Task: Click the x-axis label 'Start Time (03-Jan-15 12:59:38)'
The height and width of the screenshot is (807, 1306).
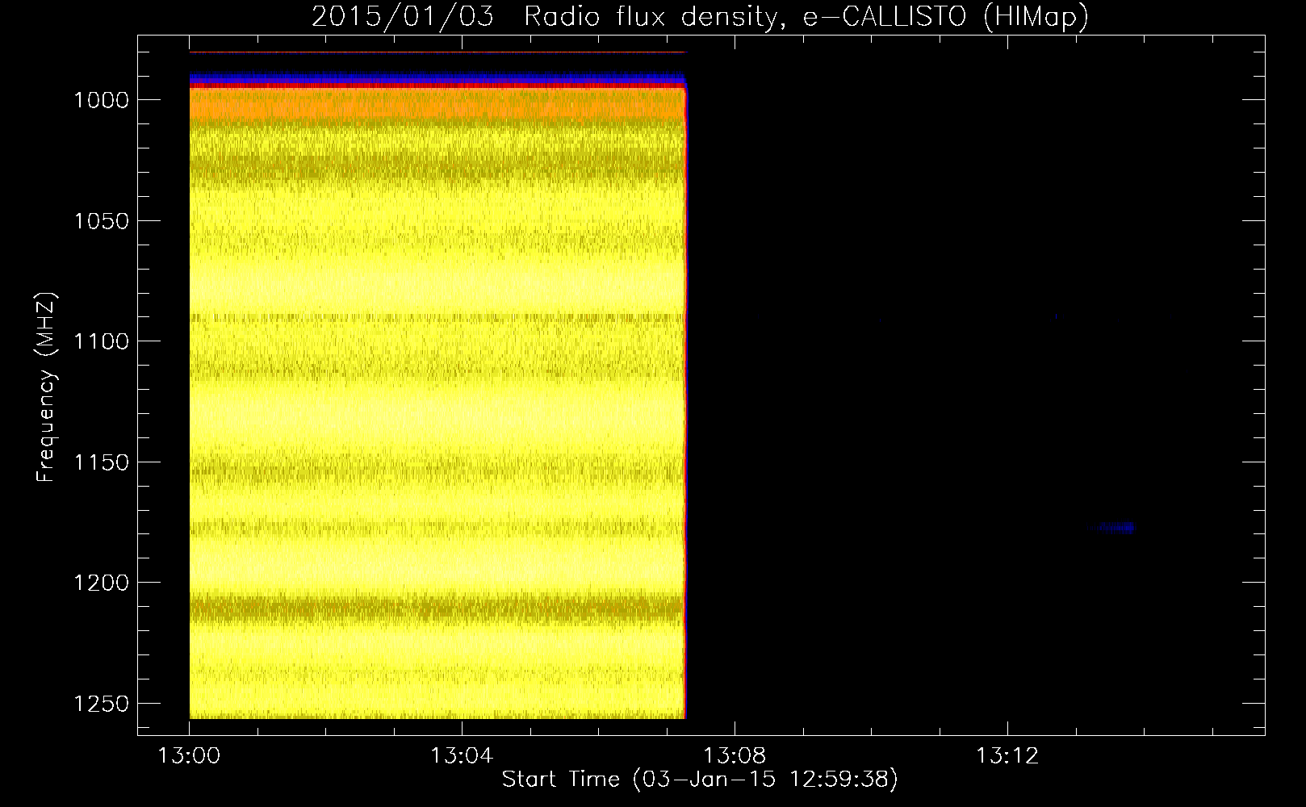Action: click(x=700, y=780)
